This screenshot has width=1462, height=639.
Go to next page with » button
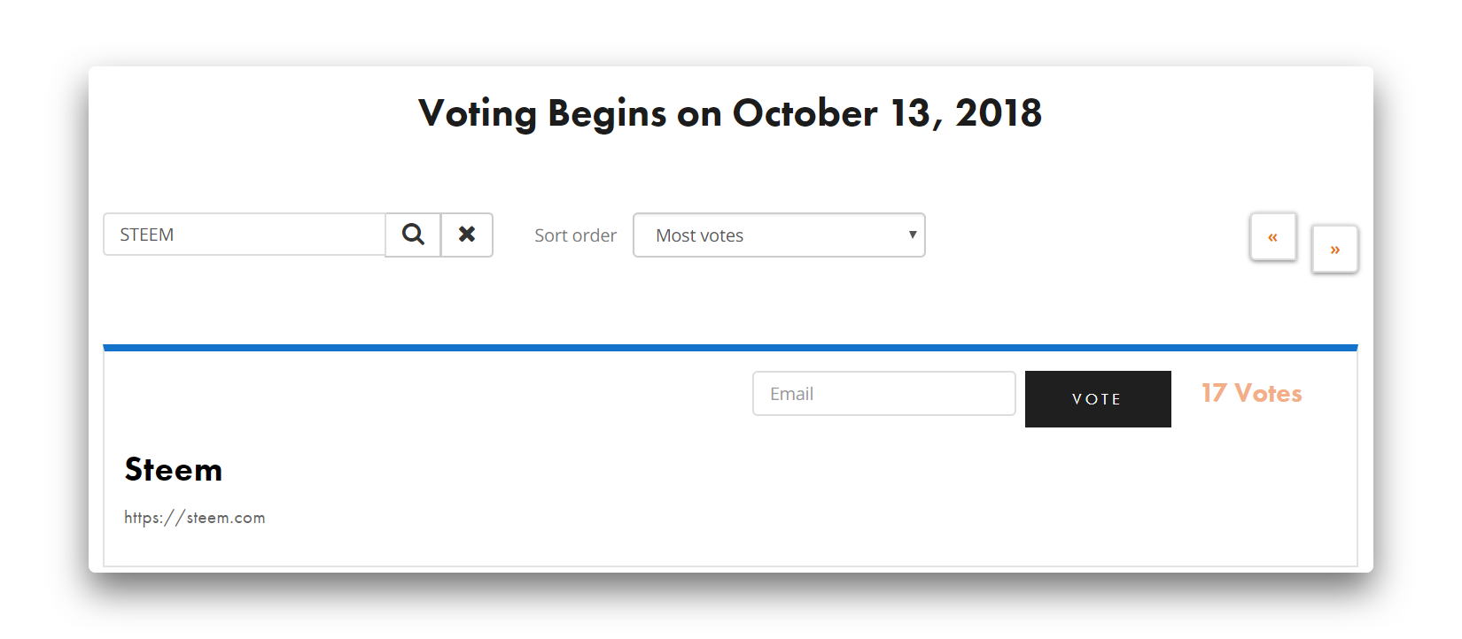(x=1334, y=250)
